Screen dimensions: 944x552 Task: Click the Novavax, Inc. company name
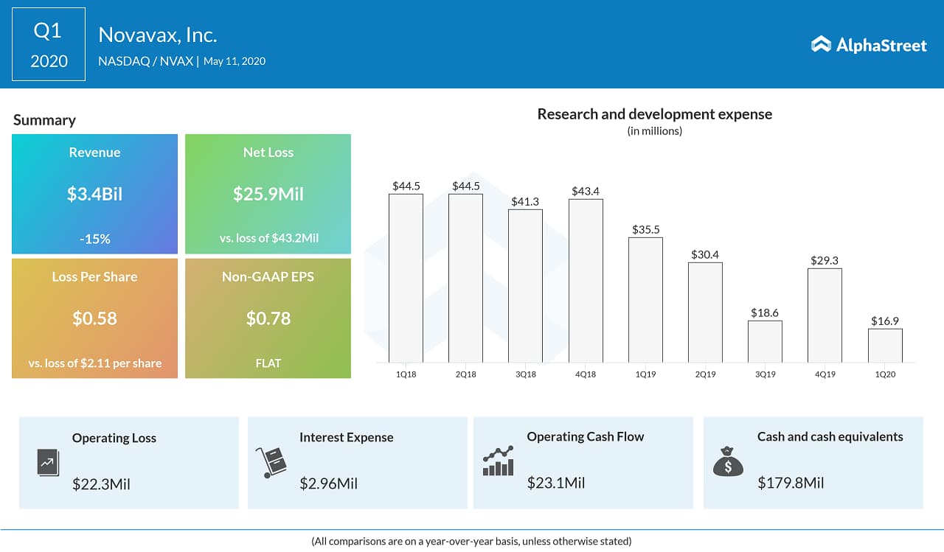157,35
